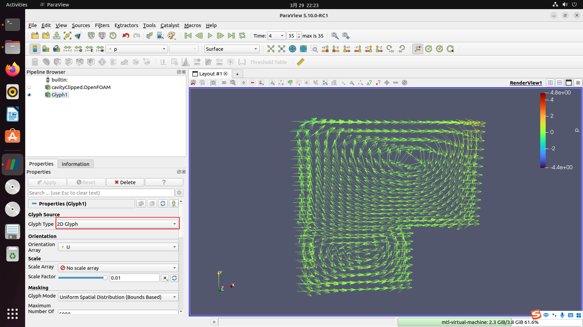The height and width of the screenshot is (327, 583).
Task: Adjust the Scale Factor slider
Action: pos(83,278)
